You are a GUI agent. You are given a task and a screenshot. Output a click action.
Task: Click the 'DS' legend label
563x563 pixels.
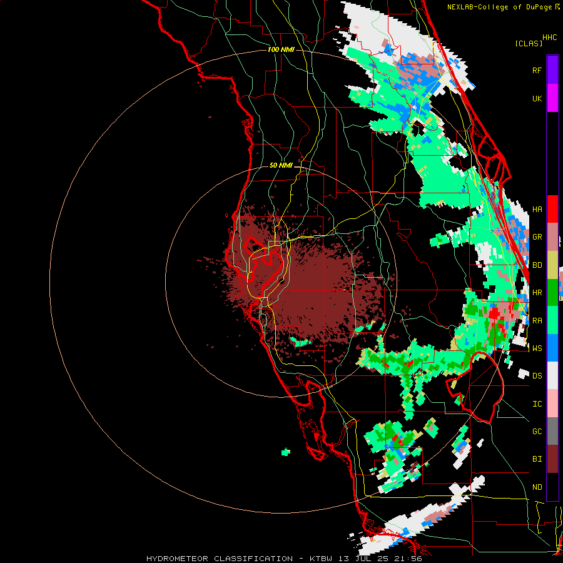[537, 376]
